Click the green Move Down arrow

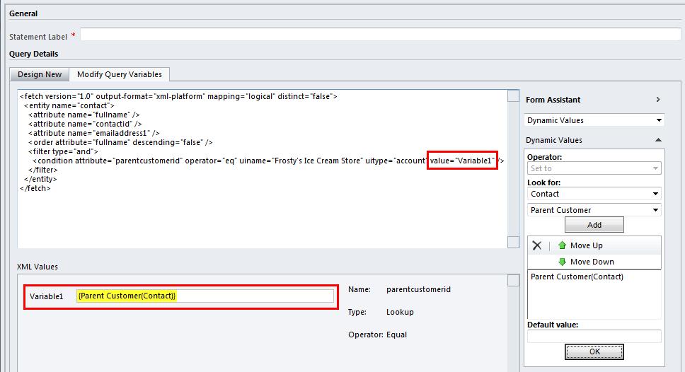click(x=562, y=262)
